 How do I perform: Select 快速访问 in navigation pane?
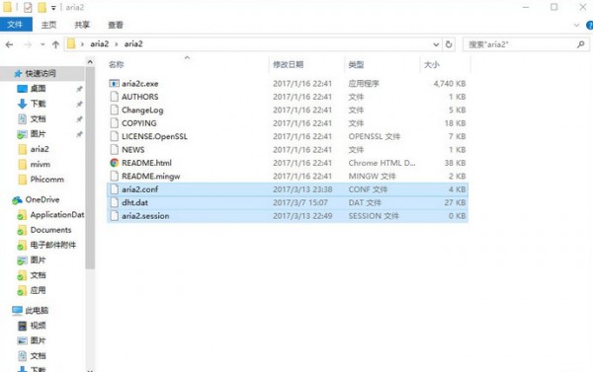click(x=41, y=73)
